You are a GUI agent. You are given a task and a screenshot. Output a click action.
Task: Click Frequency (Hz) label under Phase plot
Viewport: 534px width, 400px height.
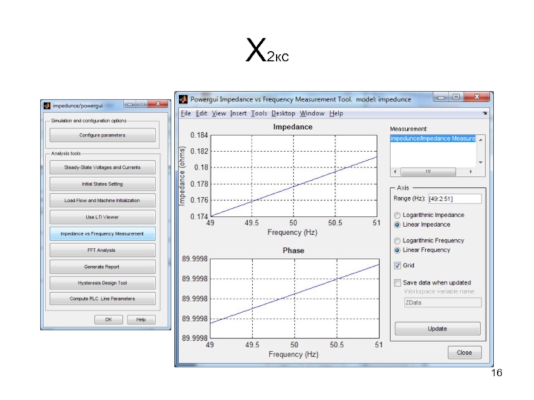(x=294, y=355)
